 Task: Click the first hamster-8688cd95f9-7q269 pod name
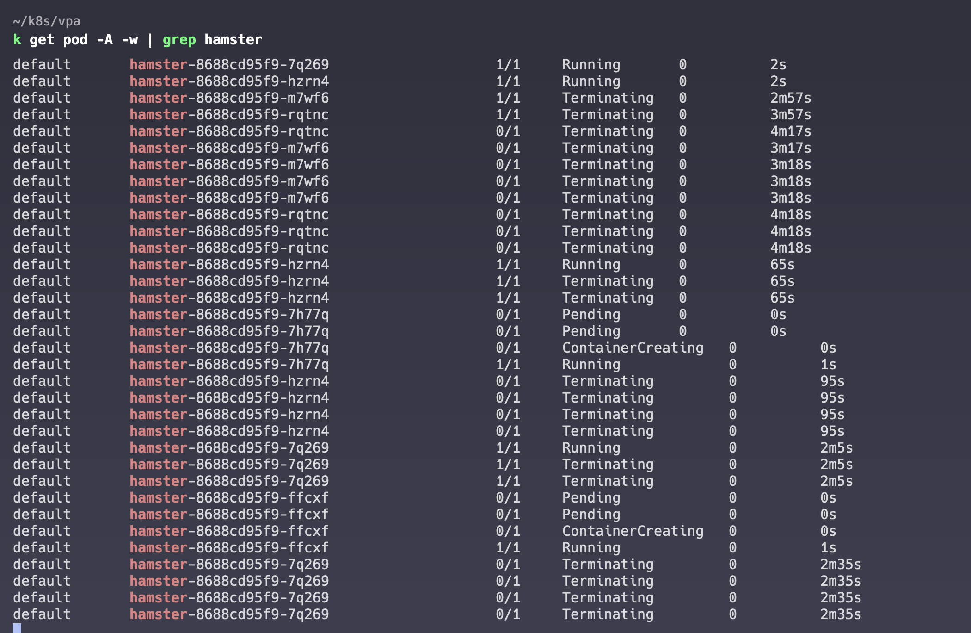[229, 65]
